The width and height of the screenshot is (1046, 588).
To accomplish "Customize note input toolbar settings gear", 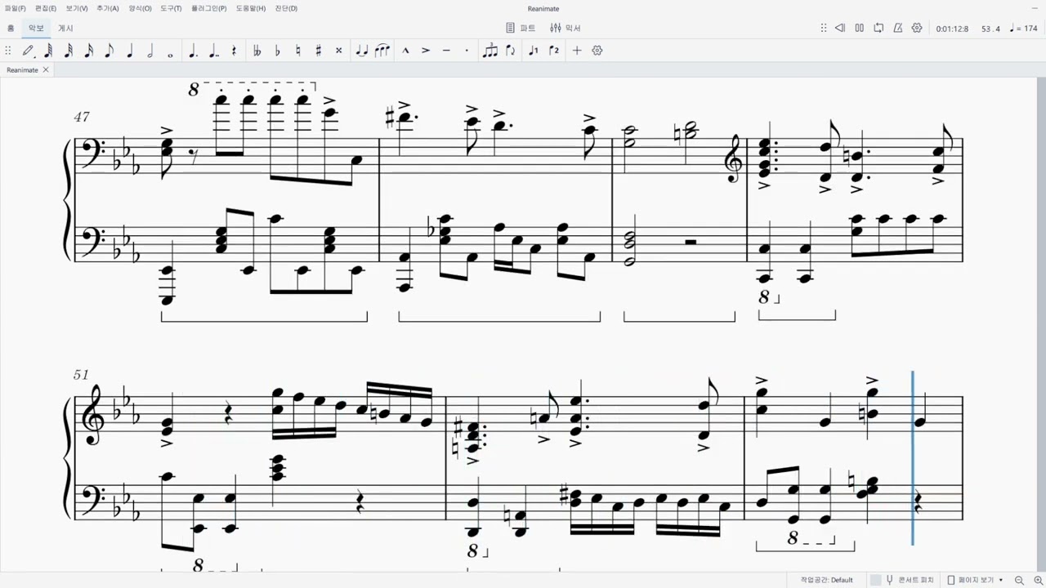I will click(x=597, y=51).
